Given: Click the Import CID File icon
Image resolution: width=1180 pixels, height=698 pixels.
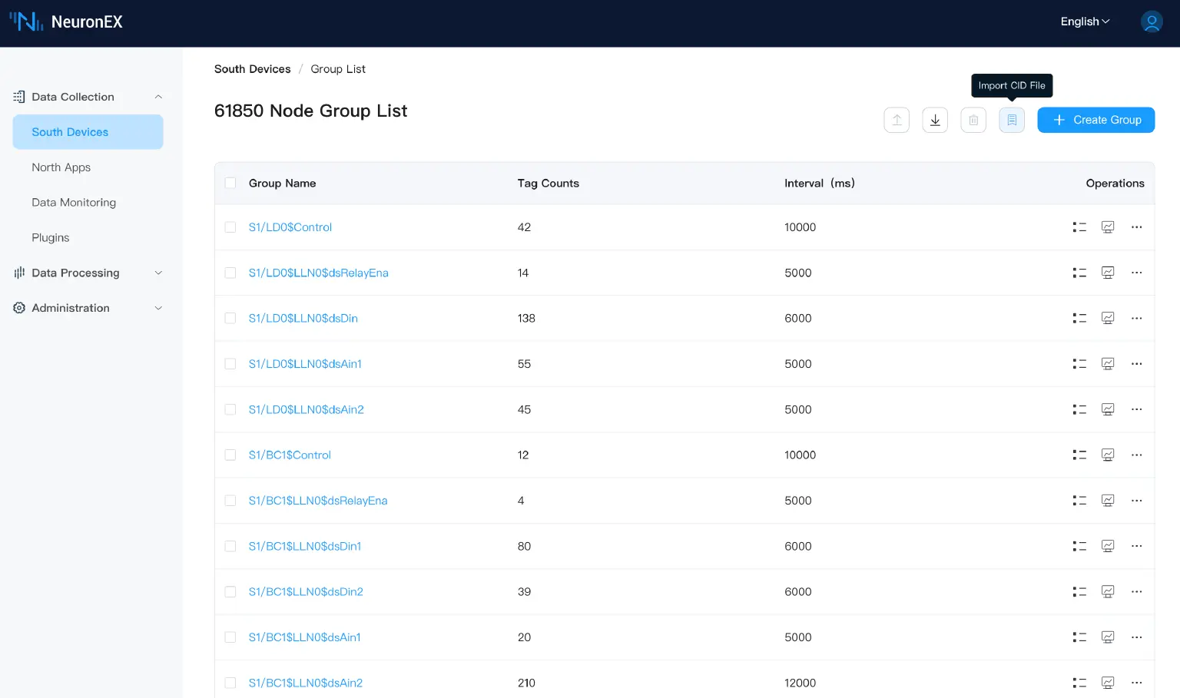Looking at the screenshot, I should tap(1011, 120).
